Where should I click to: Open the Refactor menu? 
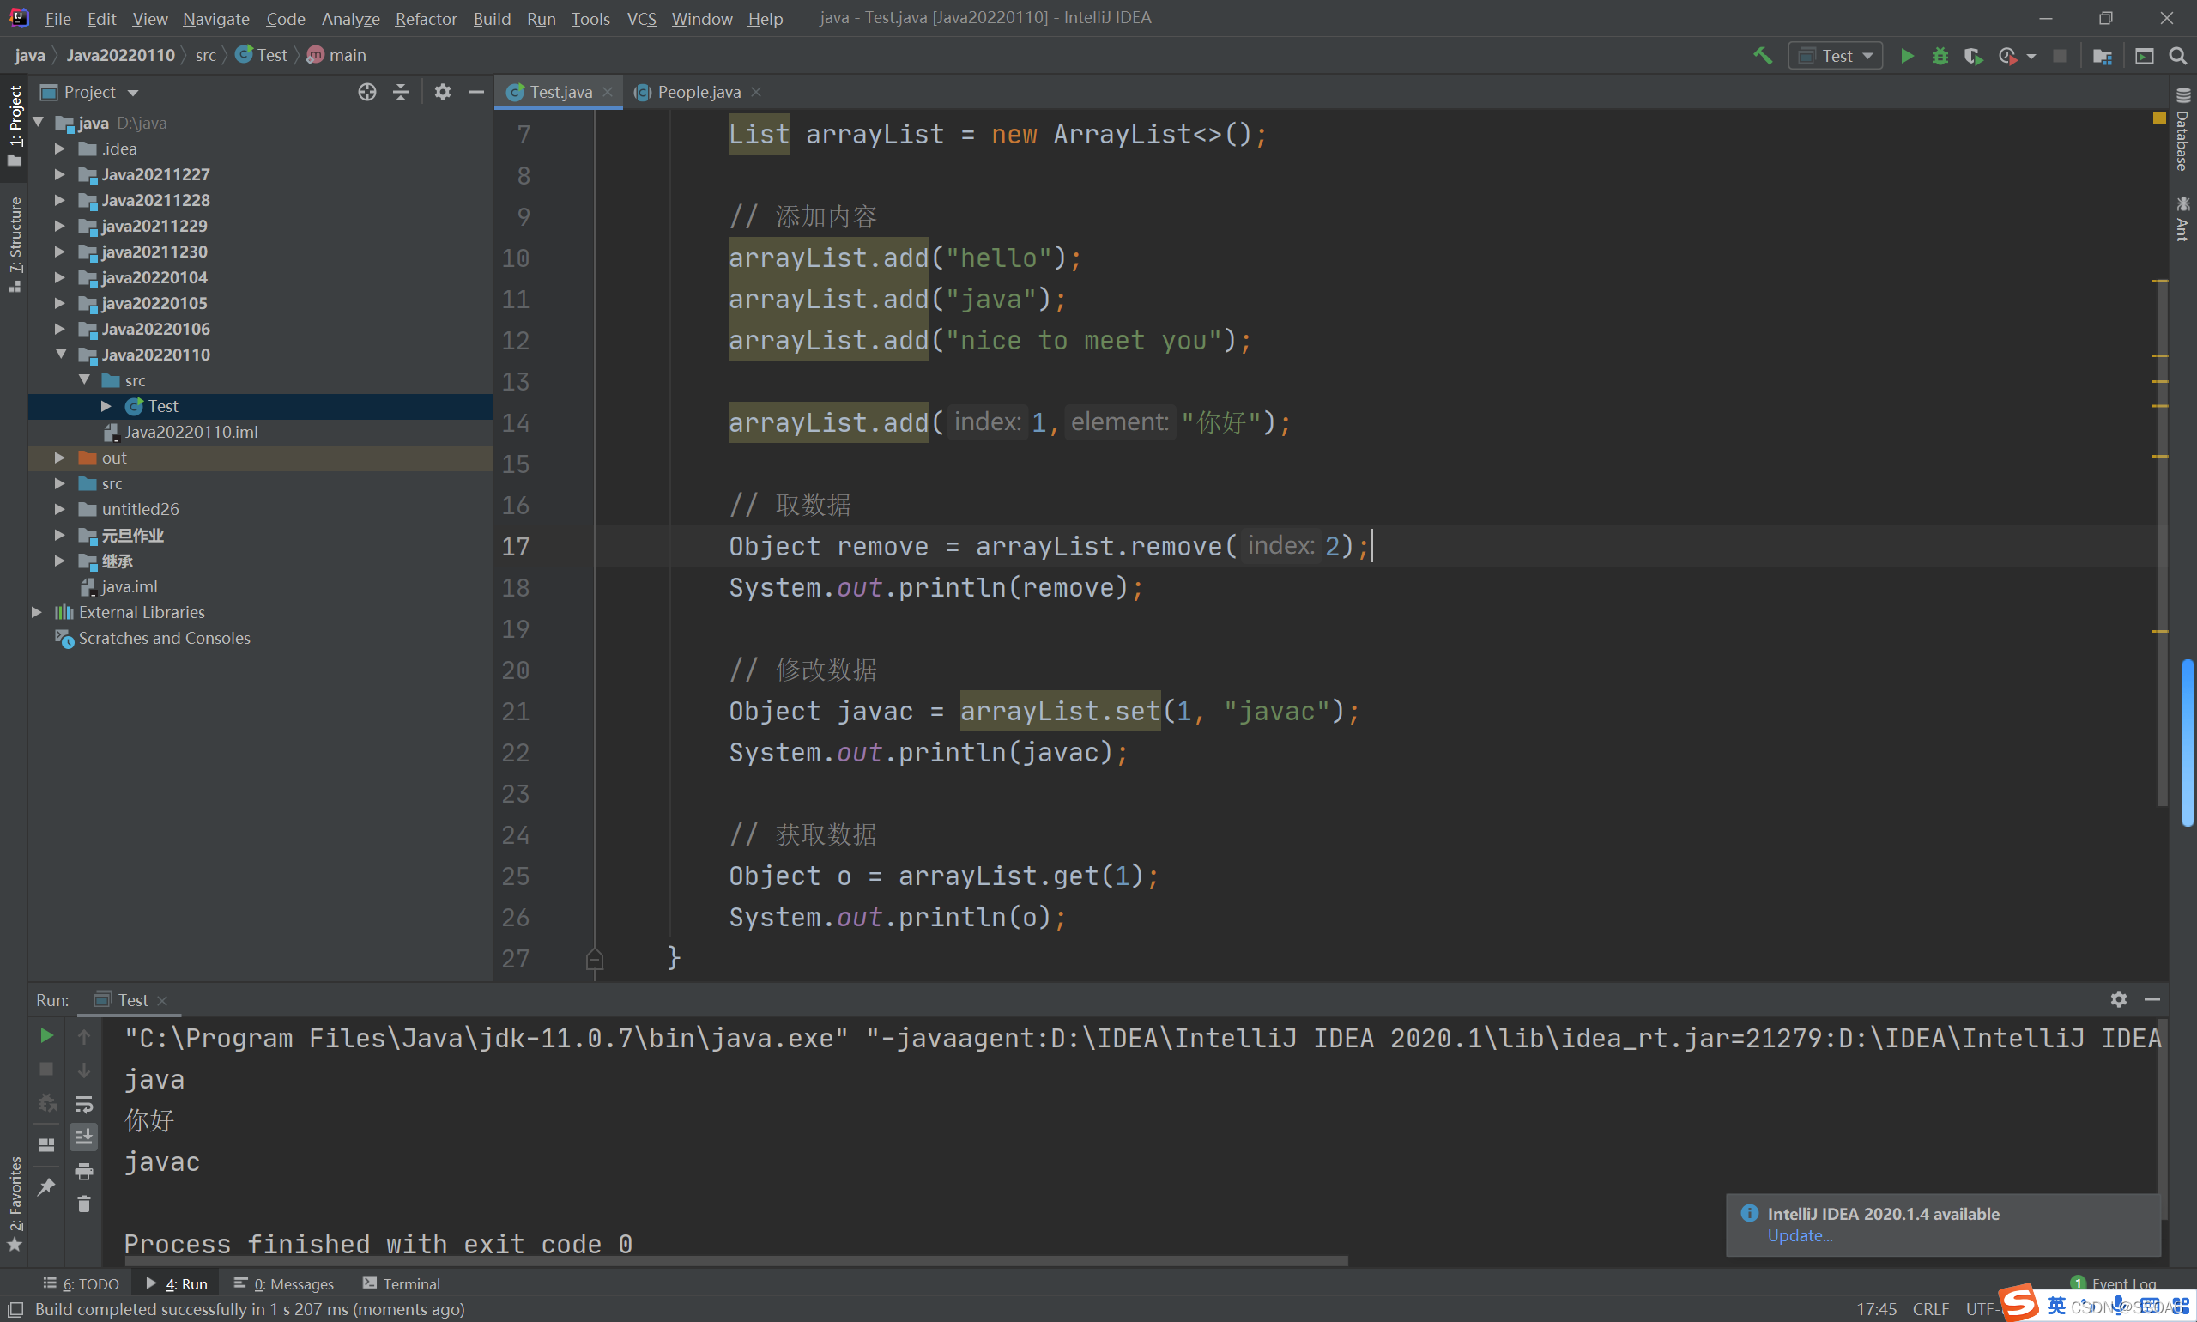click(x=426, y=18)
